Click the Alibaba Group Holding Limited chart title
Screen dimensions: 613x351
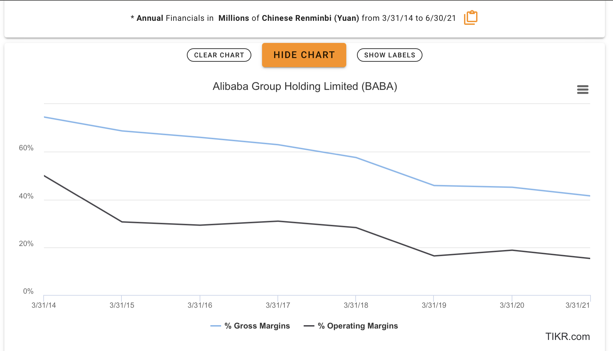tap(305, 87)
